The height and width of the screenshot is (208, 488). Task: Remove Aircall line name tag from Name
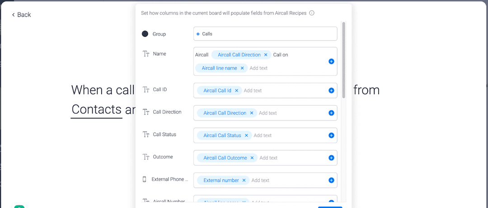[242, 68]
